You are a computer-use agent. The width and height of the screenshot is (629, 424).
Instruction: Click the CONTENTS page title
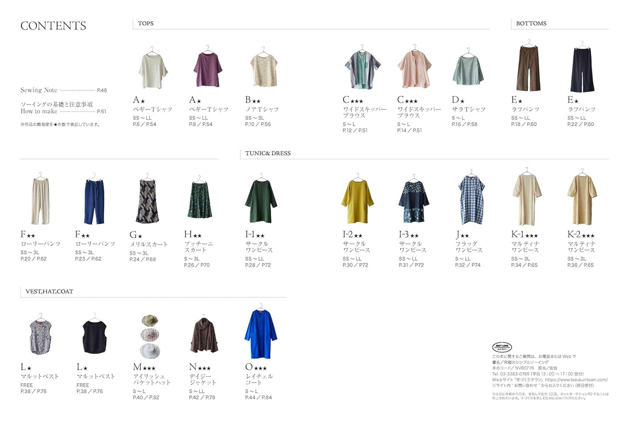click(x=53, y=26)
